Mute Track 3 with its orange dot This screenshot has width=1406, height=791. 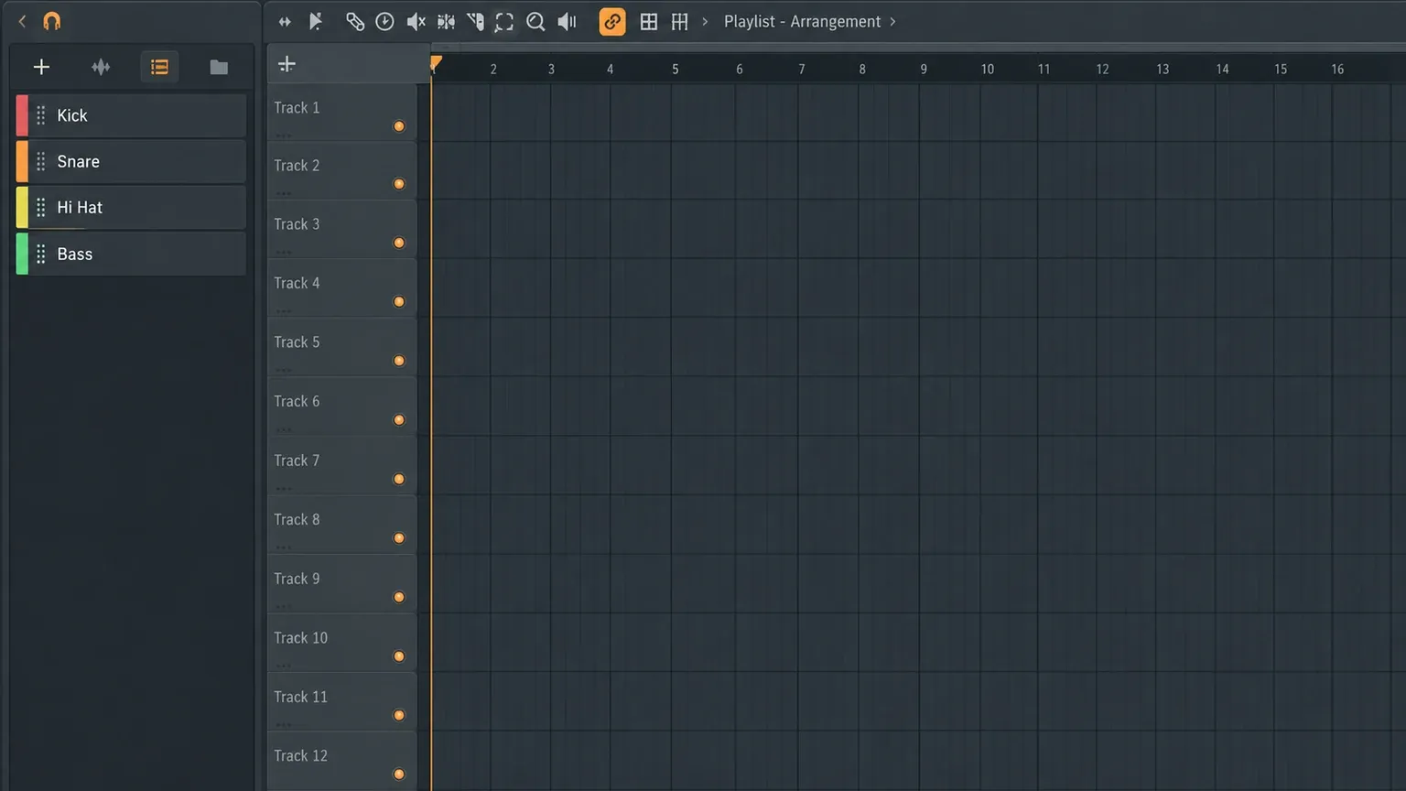pyautogui.click(x=399, y=243)
